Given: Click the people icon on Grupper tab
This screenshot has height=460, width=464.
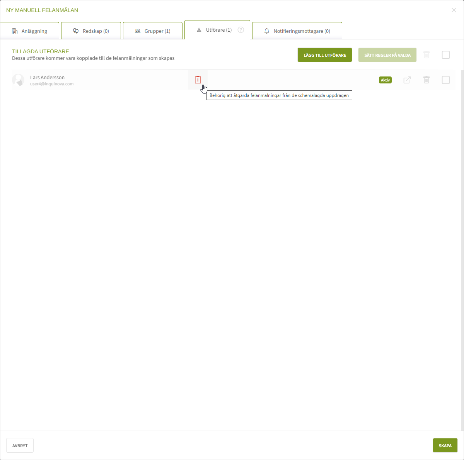Looking at the screenshot, I should coord(138,31).
